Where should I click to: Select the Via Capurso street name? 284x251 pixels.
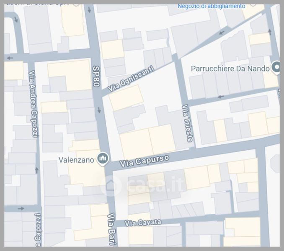(x=145, y=160)
